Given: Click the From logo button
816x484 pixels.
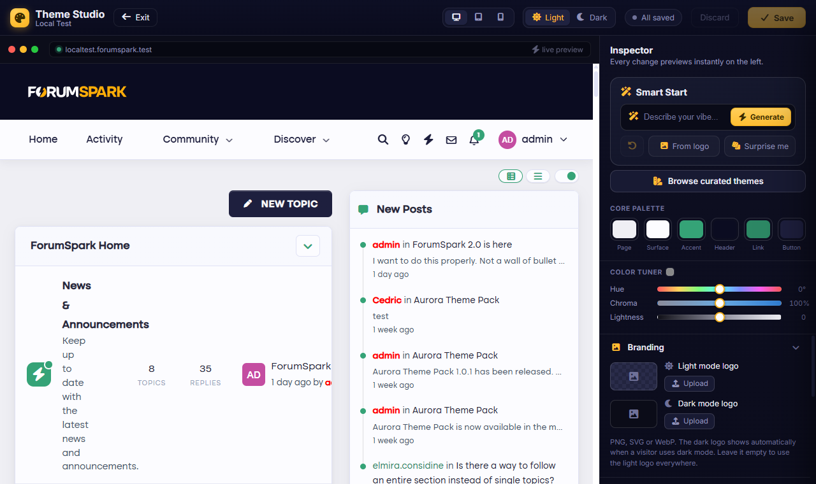Looking at the screenshot, I should [x=684, y=146].
